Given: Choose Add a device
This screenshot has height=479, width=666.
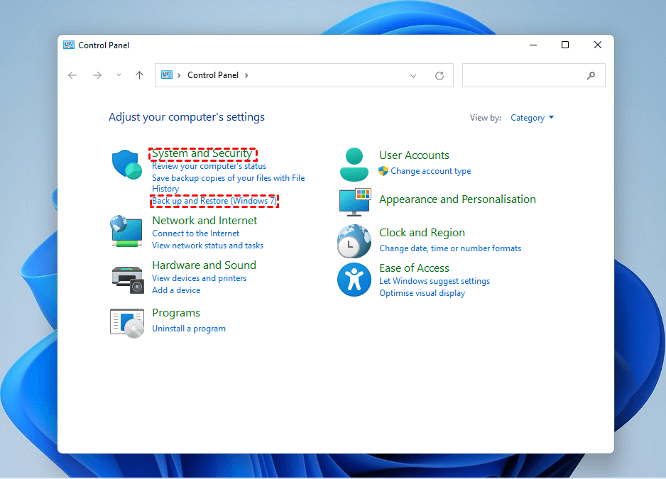Looking at the screenshot, I should (x=176, y=290).
